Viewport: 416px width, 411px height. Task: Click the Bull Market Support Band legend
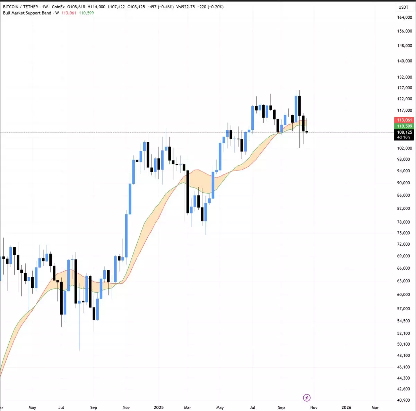tap(27, 13)
